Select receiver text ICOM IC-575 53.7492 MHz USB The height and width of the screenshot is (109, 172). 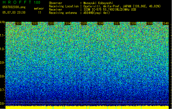pos(110,10)
